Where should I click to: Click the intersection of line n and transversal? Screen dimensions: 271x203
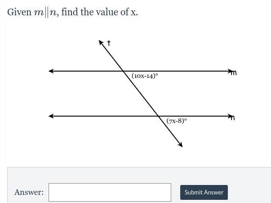(x=158, y=116)
